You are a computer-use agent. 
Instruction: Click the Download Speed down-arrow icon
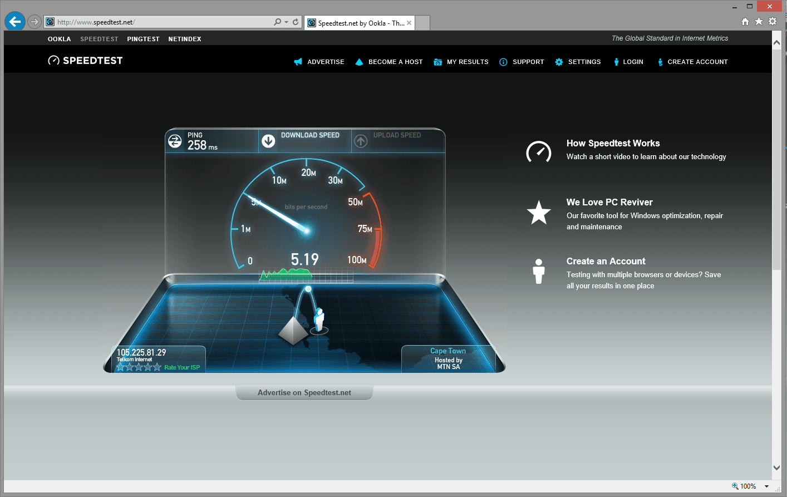(268, 141)
